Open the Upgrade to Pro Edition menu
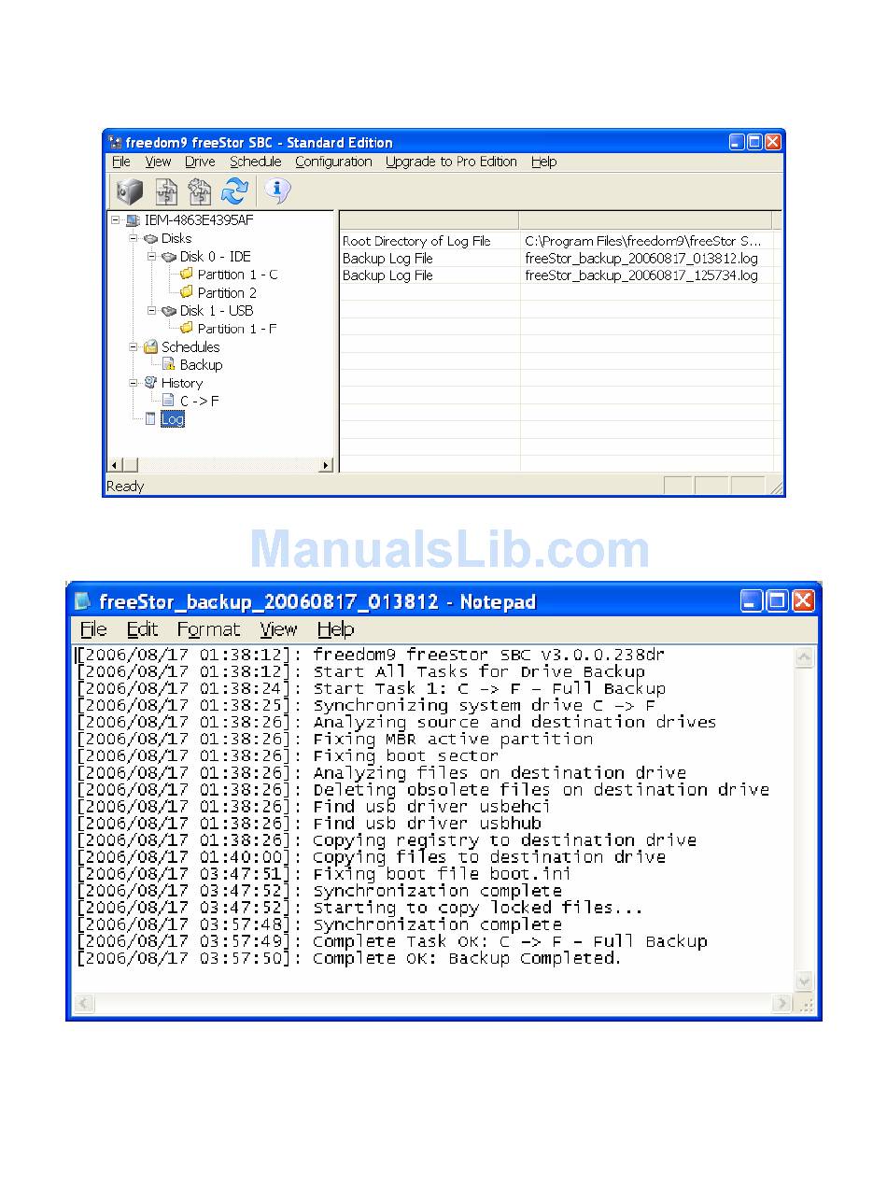The width and height of the screenshot is (887, 1199). click(451, 162)
